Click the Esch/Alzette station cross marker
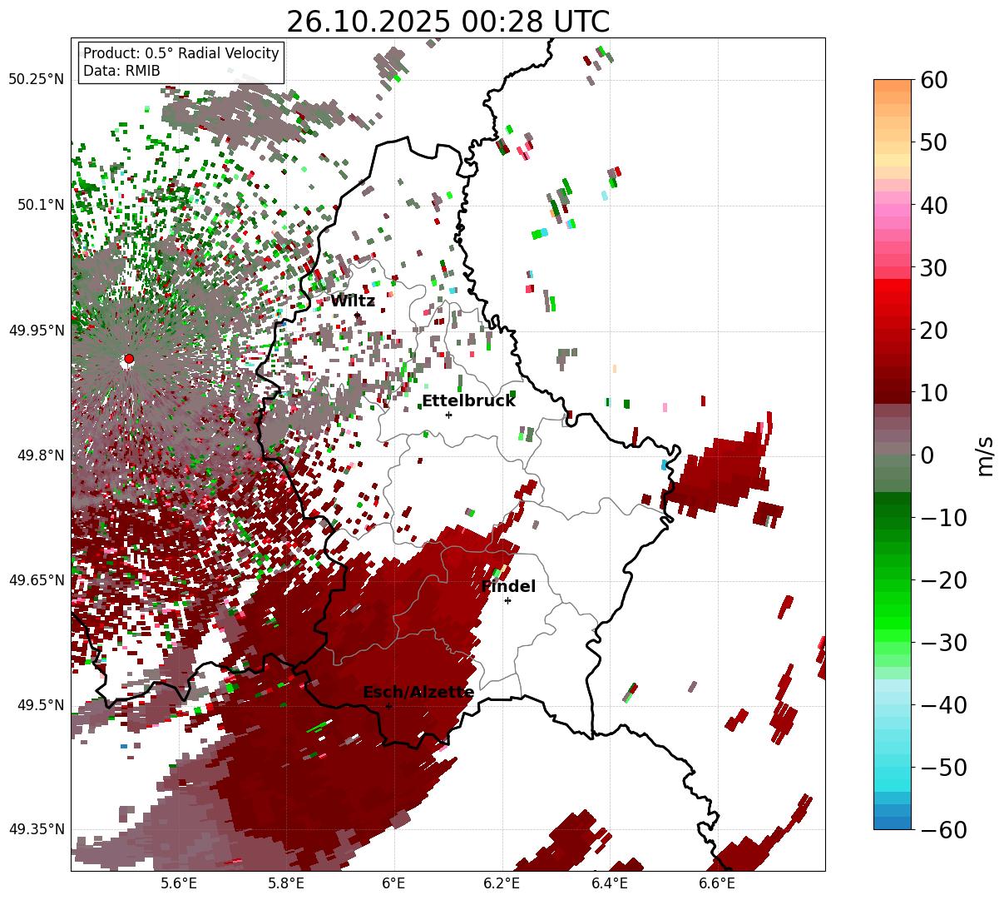1004x900 pixels. (x=388, y=706)
